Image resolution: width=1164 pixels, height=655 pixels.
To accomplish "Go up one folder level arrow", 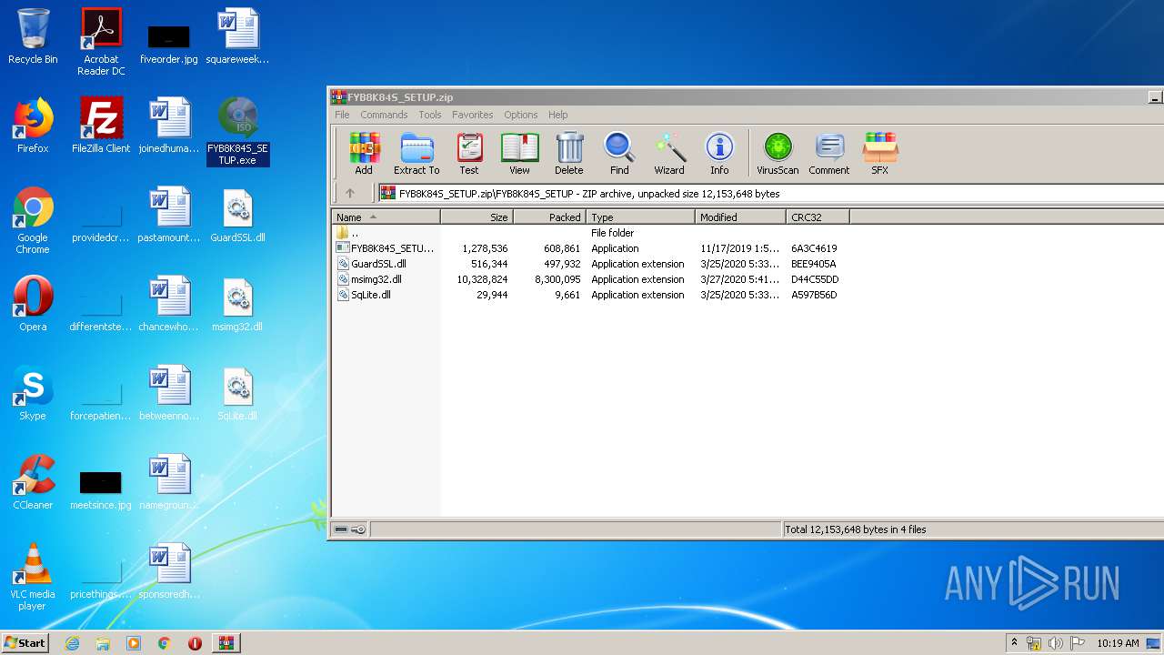I will coord(350,193).
